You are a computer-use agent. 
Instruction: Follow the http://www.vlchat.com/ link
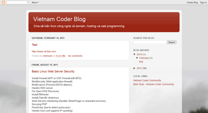[x=44, y=52]
